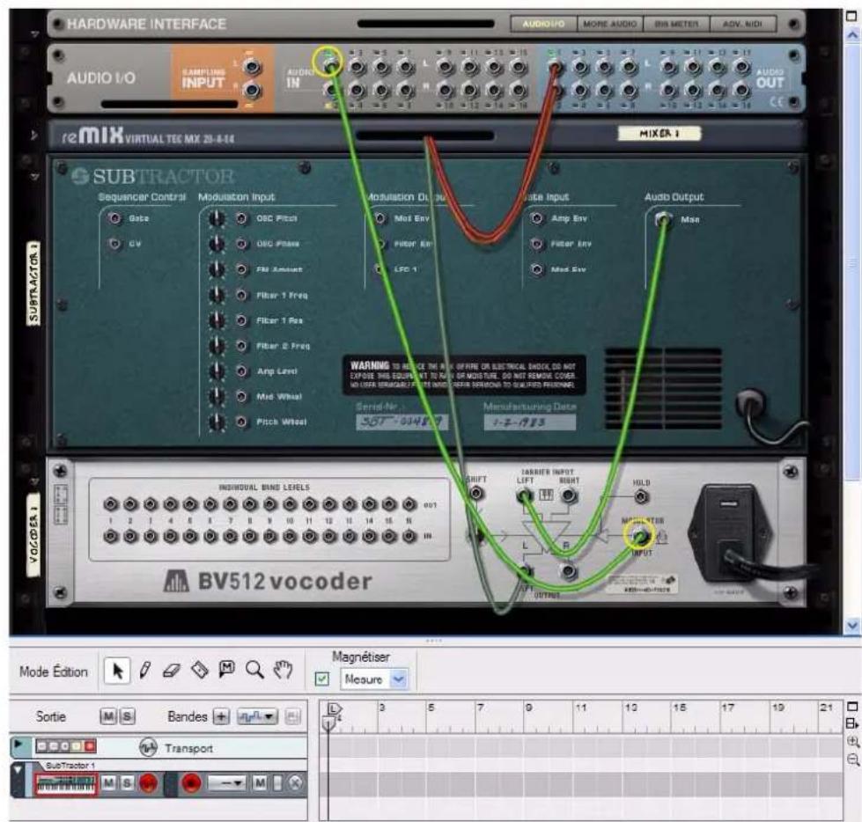Viewport: 862px width, 822px height.
Task: Click the SUBTRACTOR 1 device name tape
Action: click(33, 283)
